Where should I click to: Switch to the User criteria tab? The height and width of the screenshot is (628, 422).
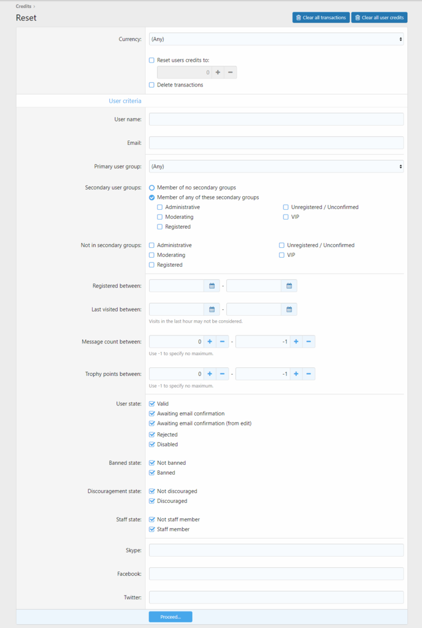click(x=125, y=101)
